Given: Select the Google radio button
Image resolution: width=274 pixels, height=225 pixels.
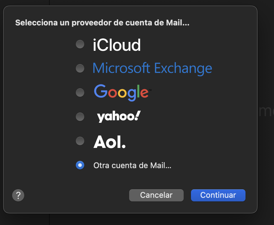Looking at the screenshot, I should click(x=80, y=92).
